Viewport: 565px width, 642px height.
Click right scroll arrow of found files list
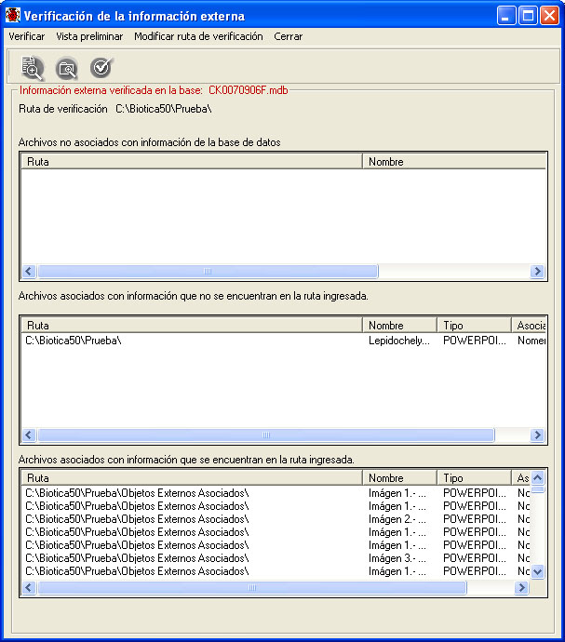tap(521, 587)
